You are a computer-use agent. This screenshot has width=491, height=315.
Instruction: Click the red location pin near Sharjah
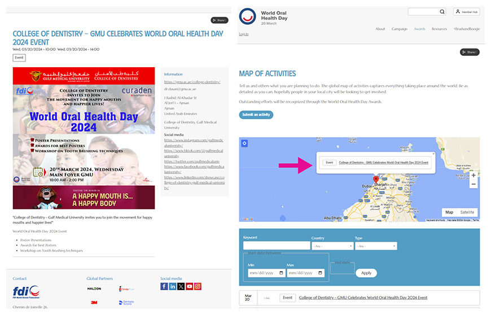click(376, 180)
